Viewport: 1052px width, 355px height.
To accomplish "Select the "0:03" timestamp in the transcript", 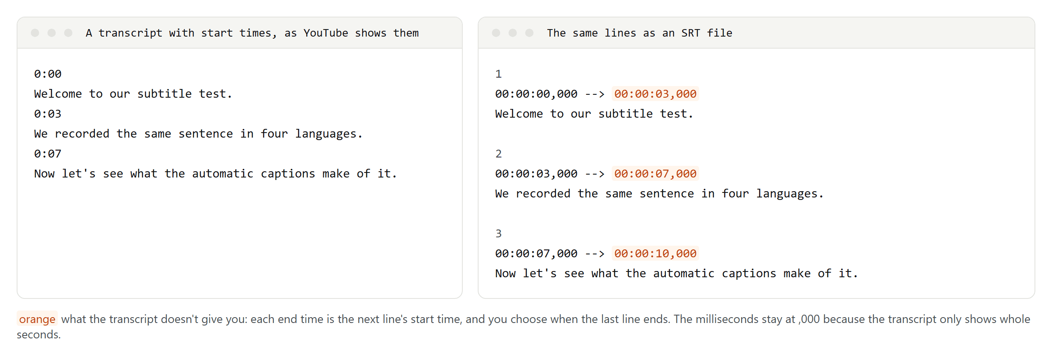I will click(x=48, y=114).
